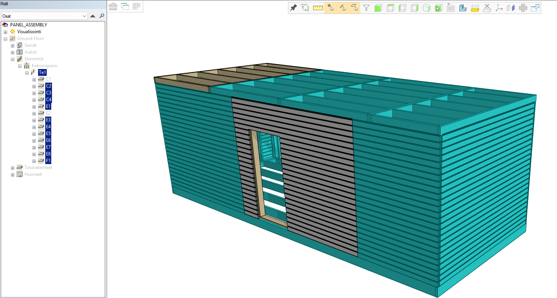Select the greyed C1 tree item
Image resolution: width=557 pixels, height=298 pixels.
(x=48, y=79)
